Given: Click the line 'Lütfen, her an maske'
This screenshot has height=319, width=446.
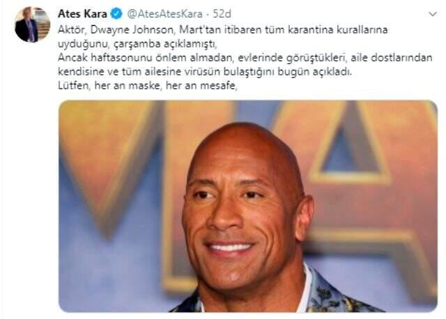Looking at the screenshot, I should 148,85.
